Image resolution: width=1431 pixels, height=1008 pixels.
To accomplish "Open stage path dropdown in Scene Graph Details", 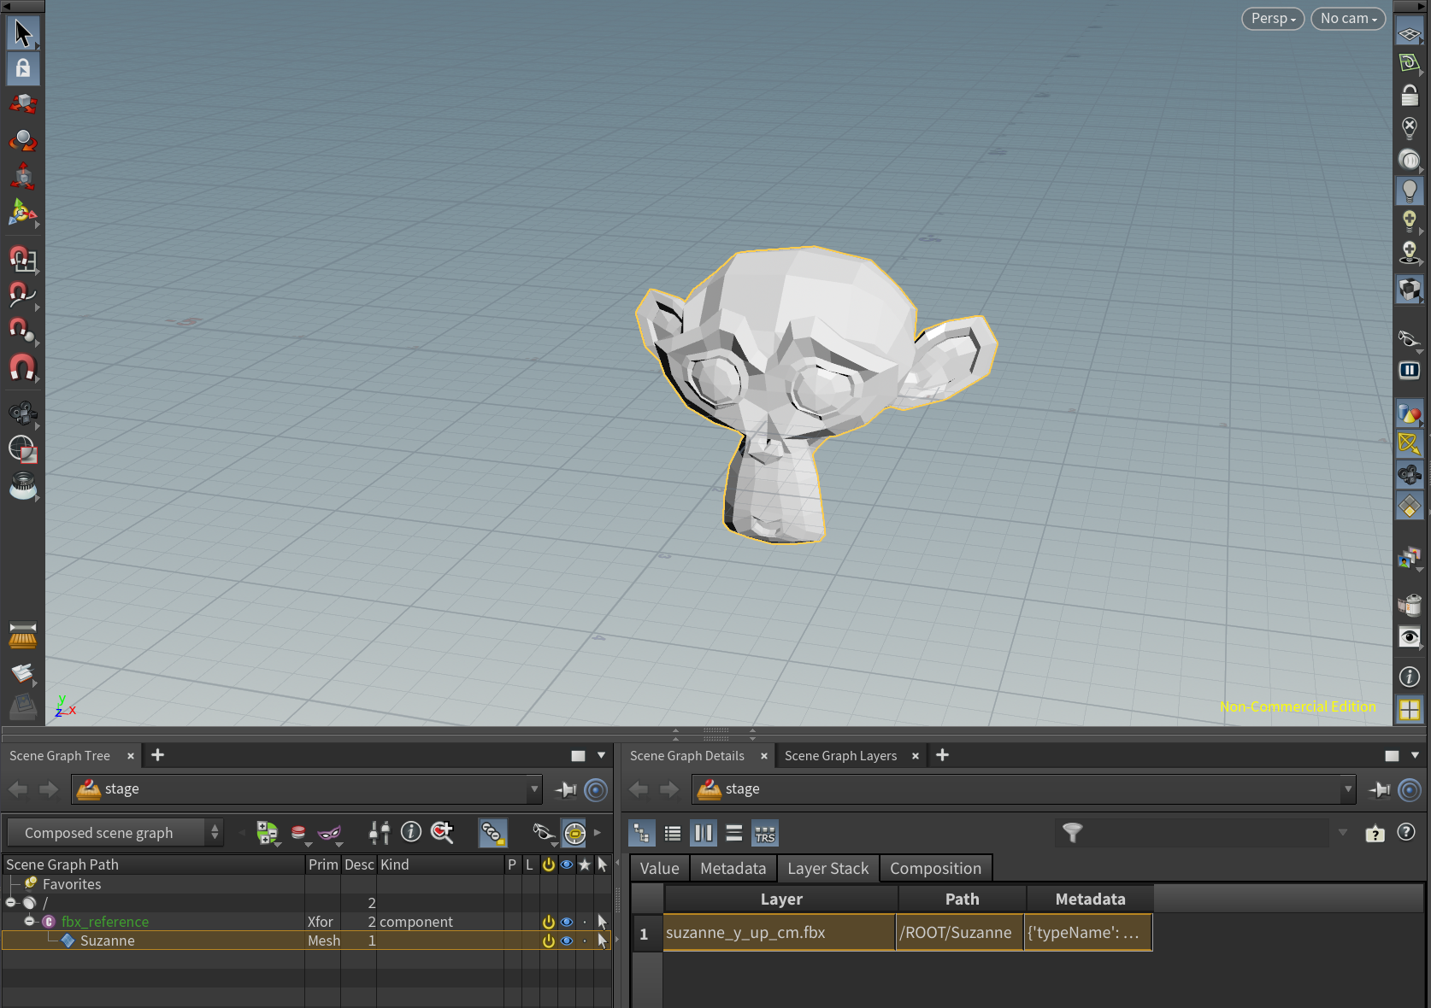I will click(x=1348, y=789).
